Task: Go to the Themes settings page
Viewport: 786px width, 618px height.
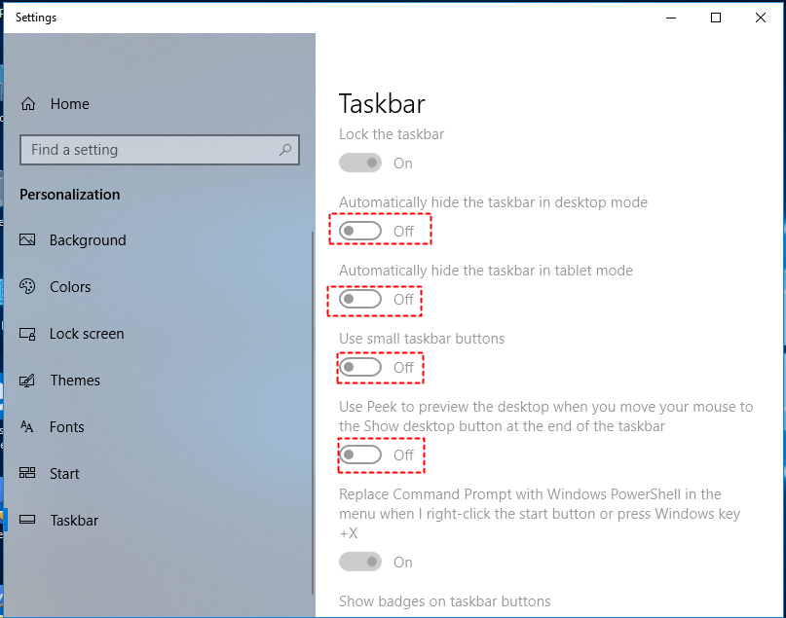Action: pos(75,381)
